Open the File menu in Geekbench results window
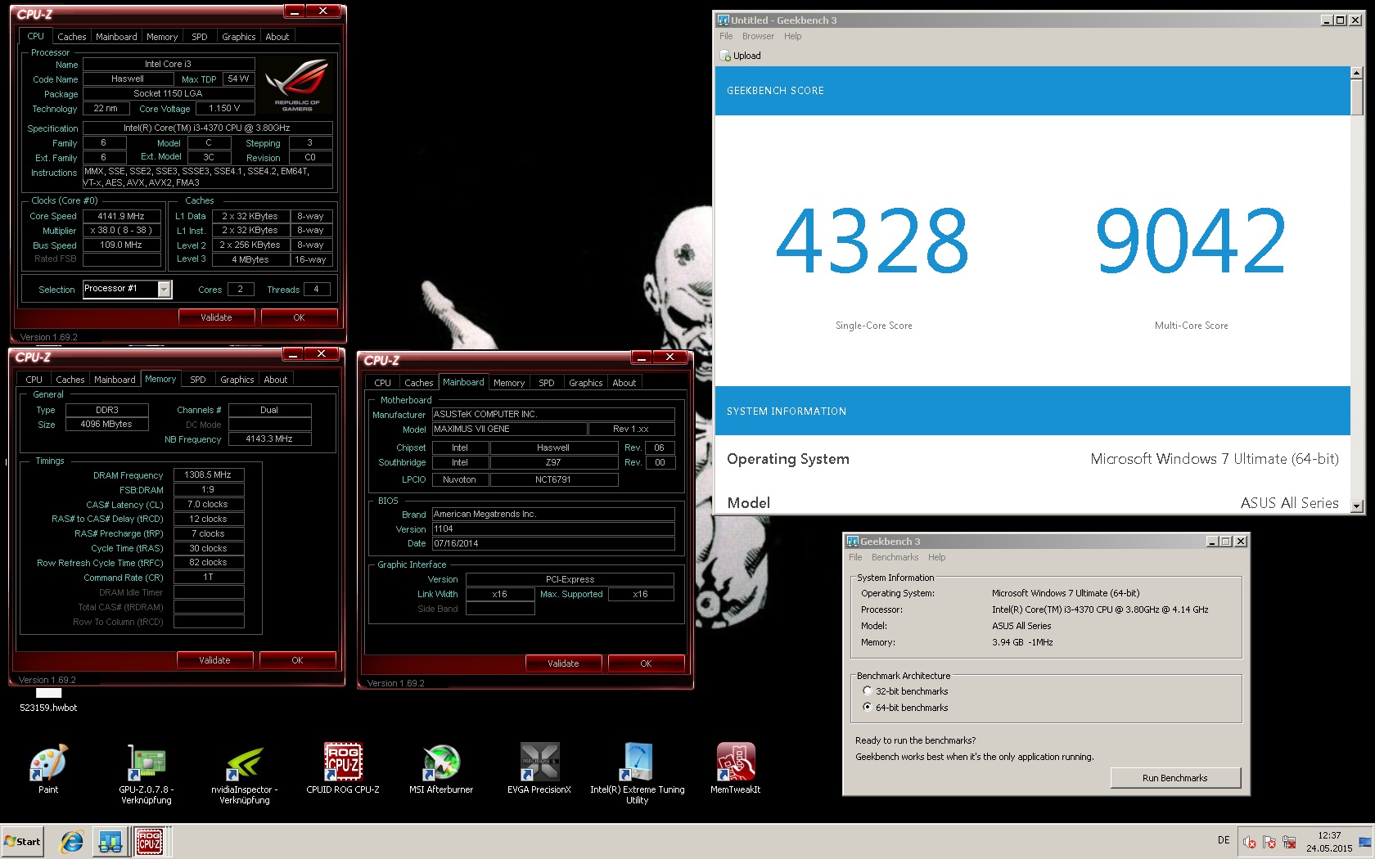The image size is (1375, 859). point(726,36)
